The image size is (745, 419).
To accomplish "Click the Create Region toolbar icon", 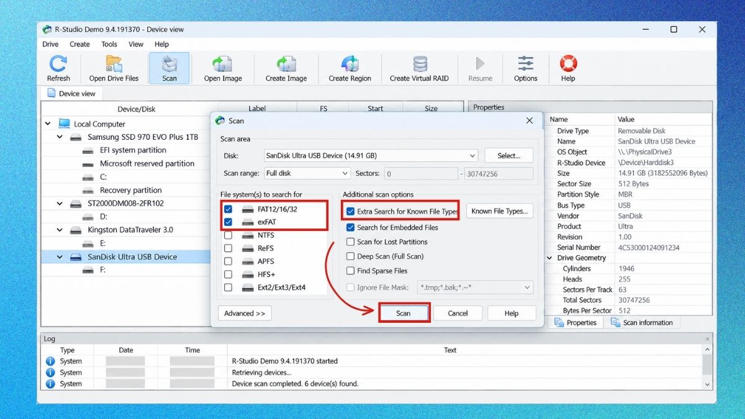I will (350, 64).
